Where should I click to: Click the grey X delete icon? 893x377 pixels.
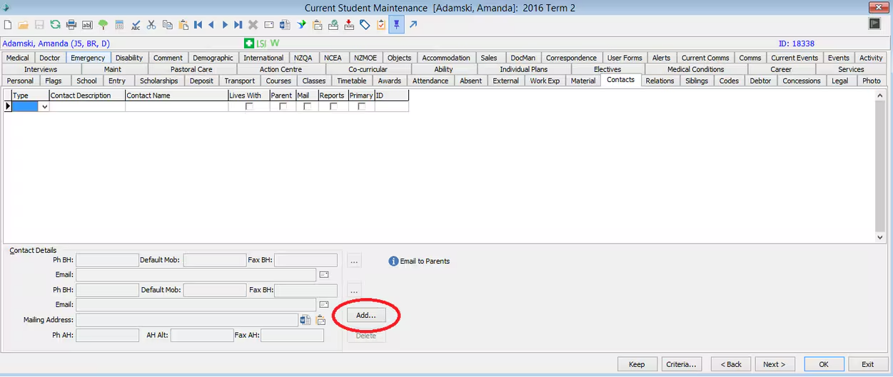tap(253, 25)
